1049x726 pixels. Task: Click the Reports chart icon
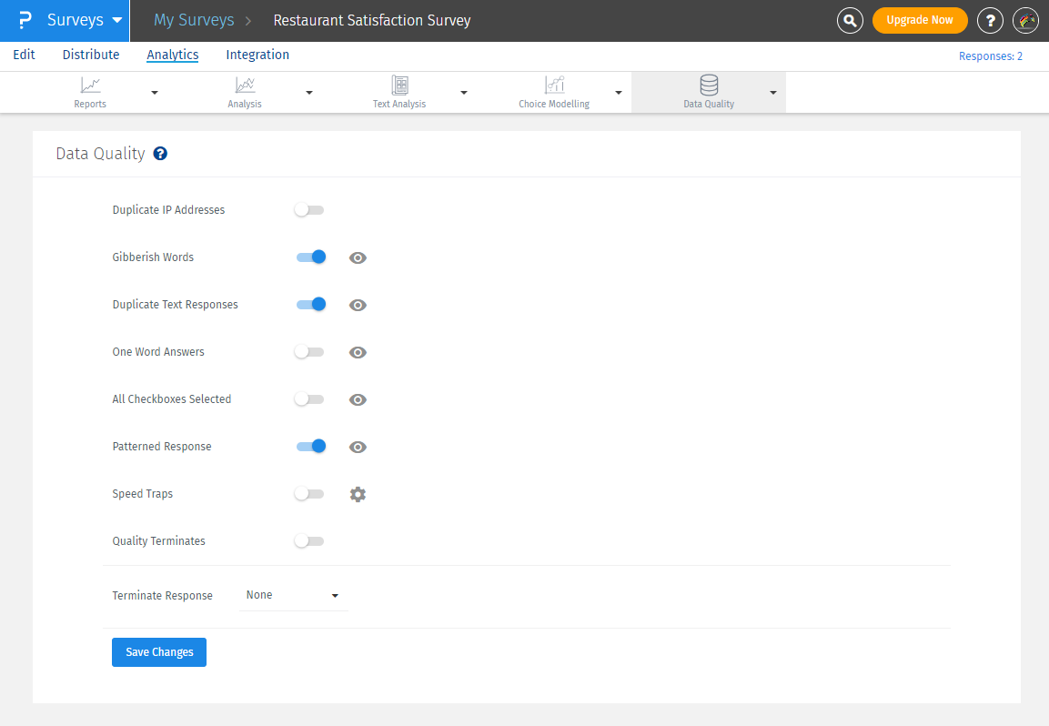click(x=90, y=86)
